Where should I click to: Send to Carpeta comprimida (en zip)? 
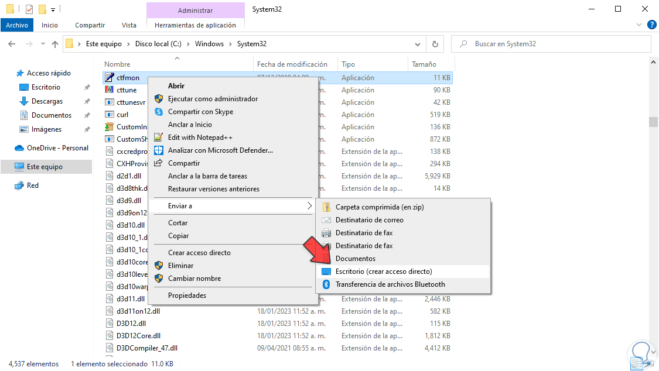click(403, 207)
